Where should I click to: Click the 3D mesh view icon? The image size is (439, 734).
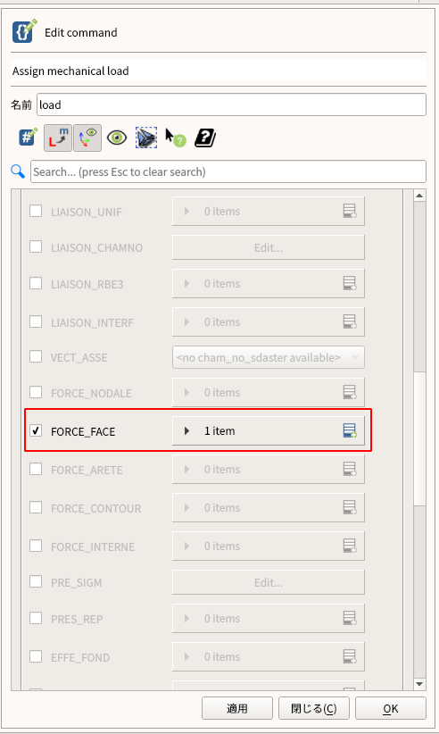click(x=145, y=138)
